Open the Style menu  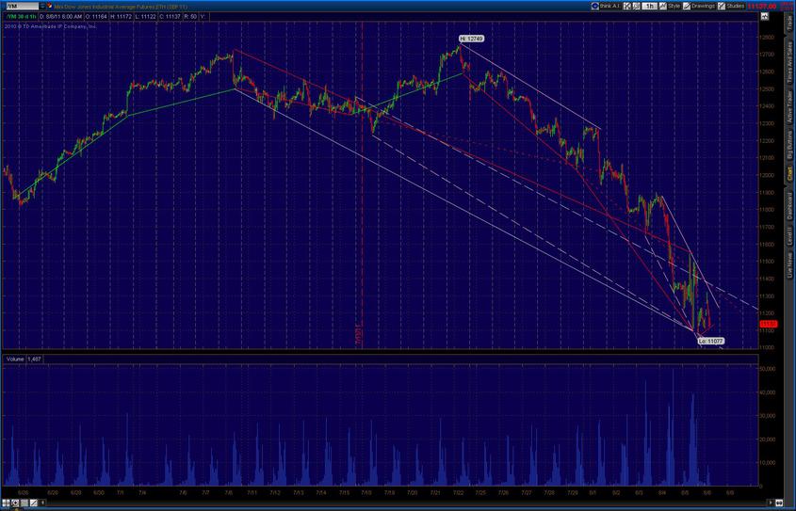coord(674,6)
